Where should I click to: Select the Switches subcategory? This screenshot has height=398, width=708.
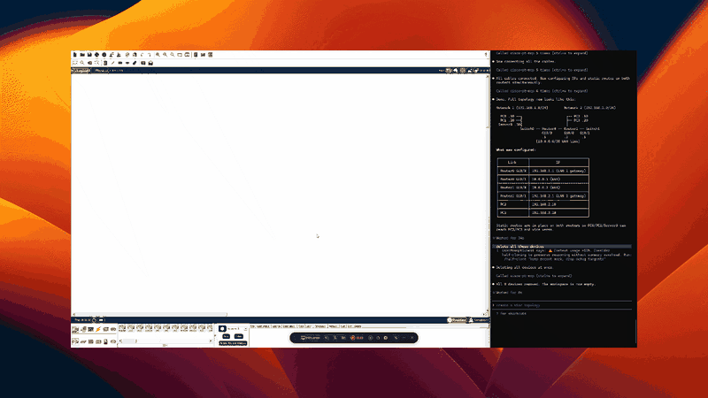(x=83, y=341)
